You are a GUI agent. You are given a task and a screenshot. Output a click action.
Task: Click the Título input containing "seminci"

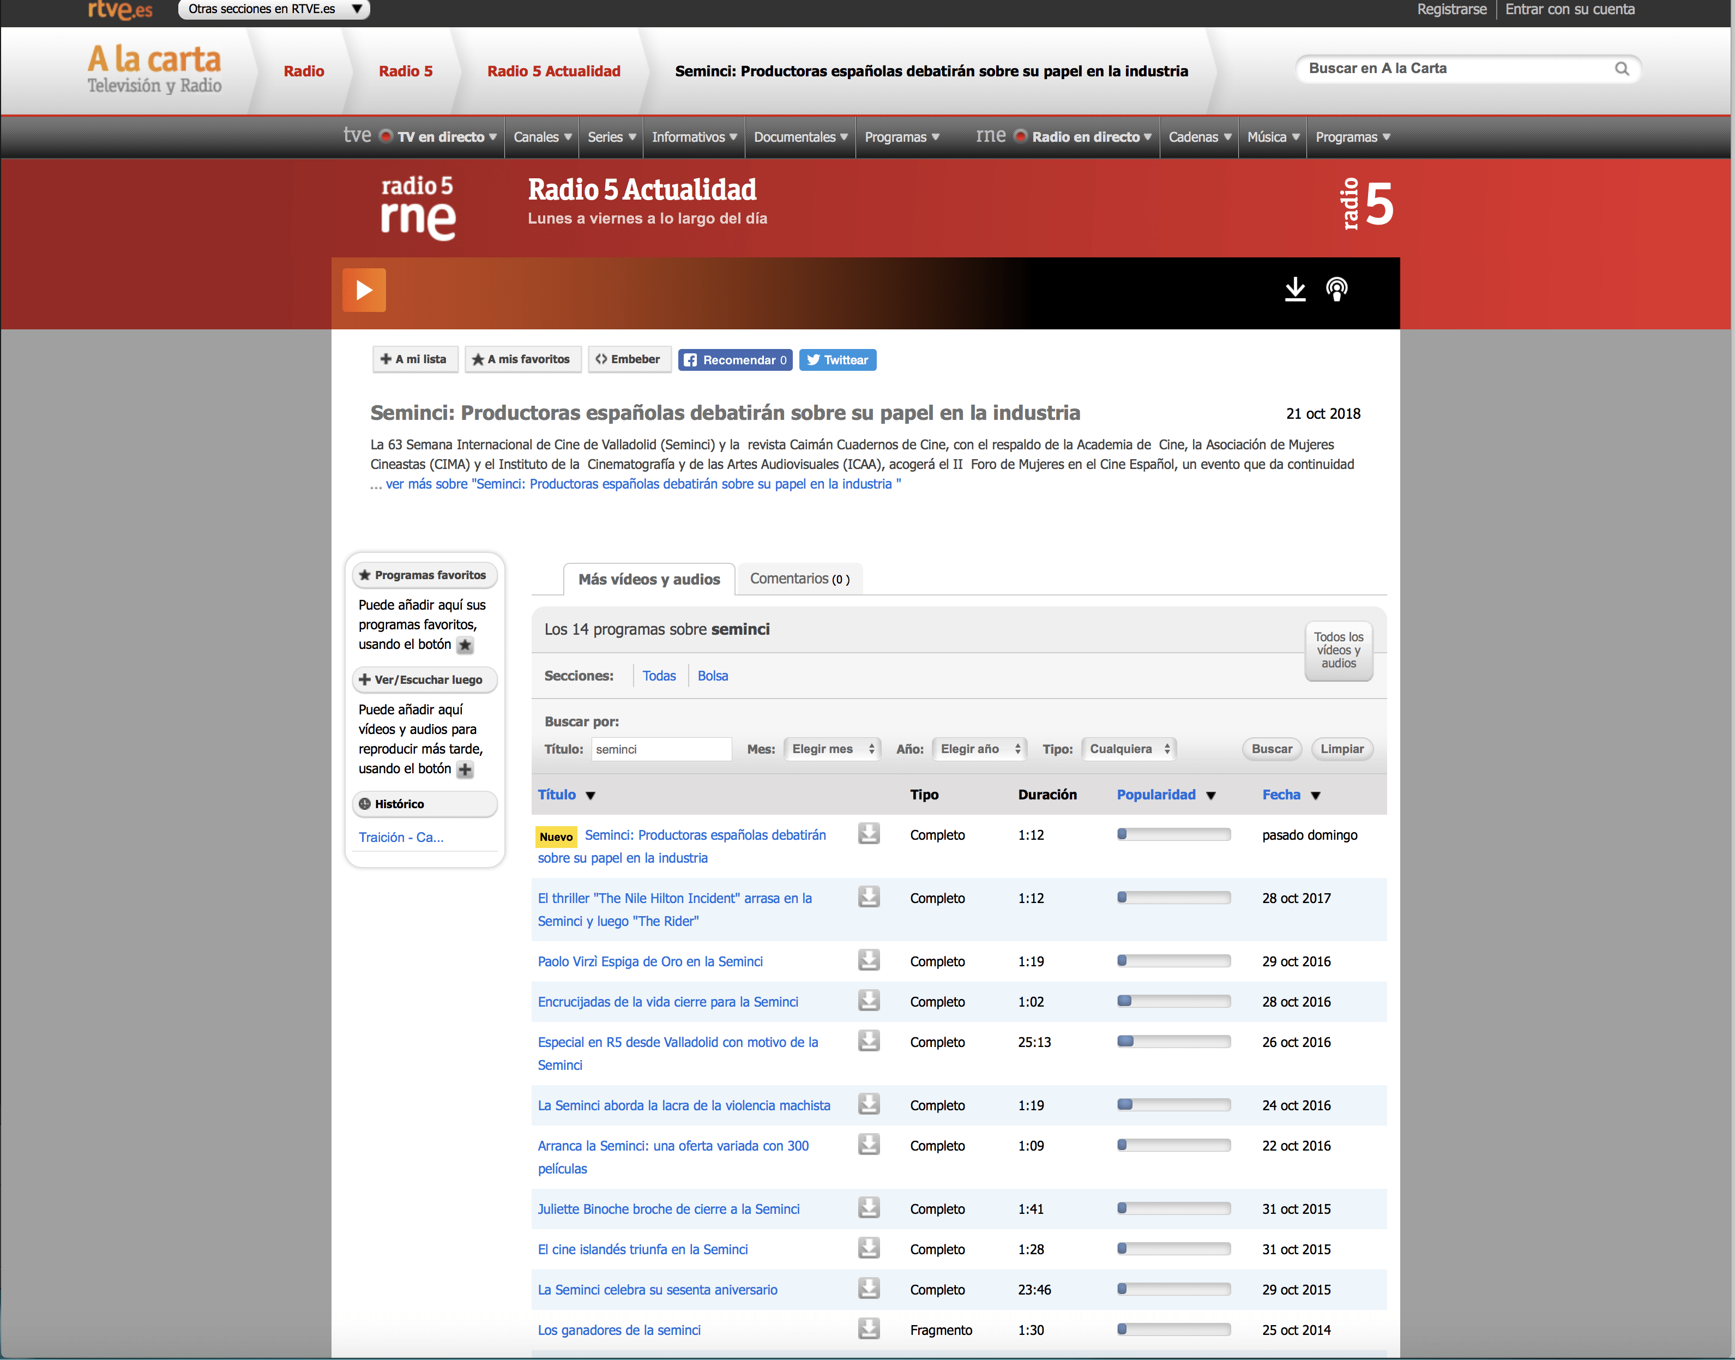point(661,749)
